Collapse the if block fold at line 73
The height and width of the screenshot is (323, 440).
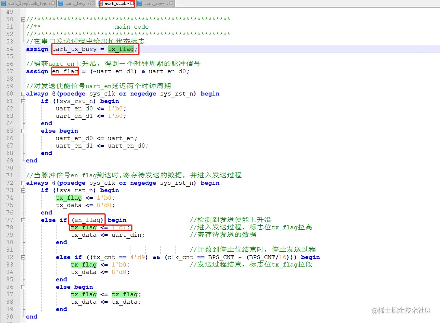click(x=23, y=190)
